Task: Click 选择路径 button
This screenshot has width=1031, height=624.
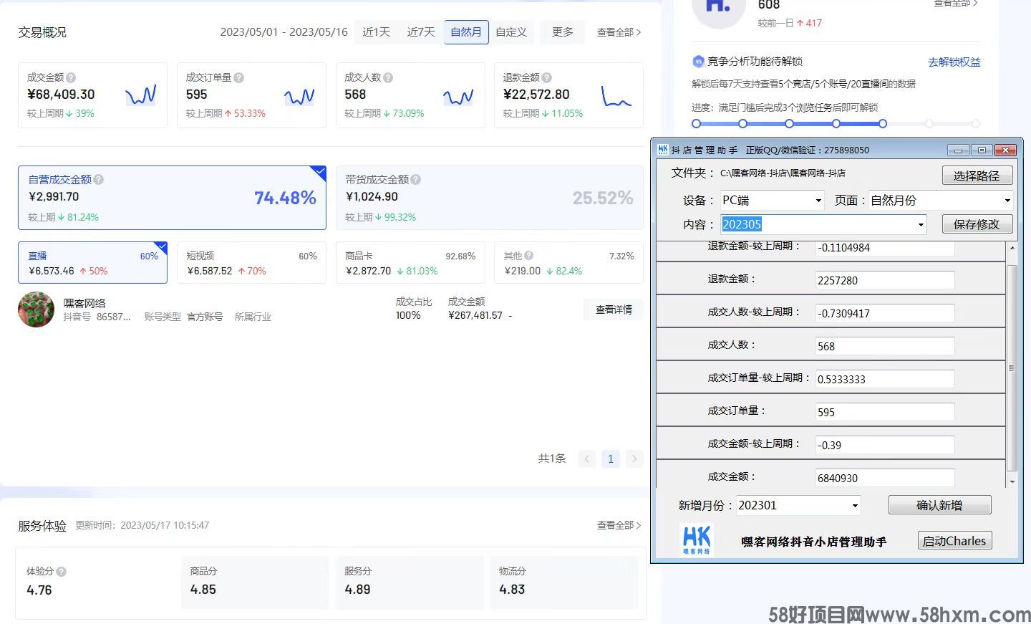Action: 977,176
